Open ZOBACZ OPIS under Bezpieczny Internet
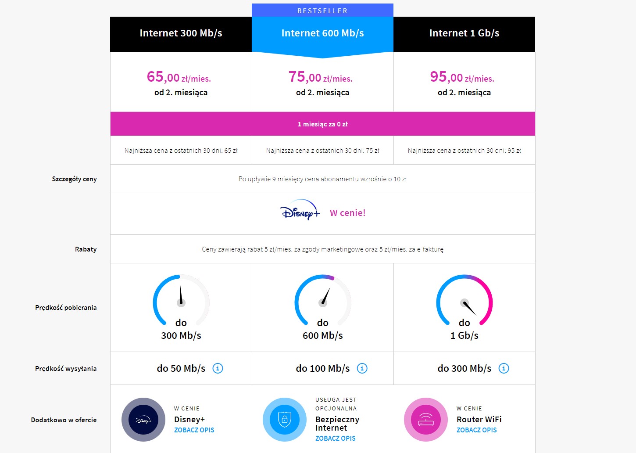 point(336,439)
